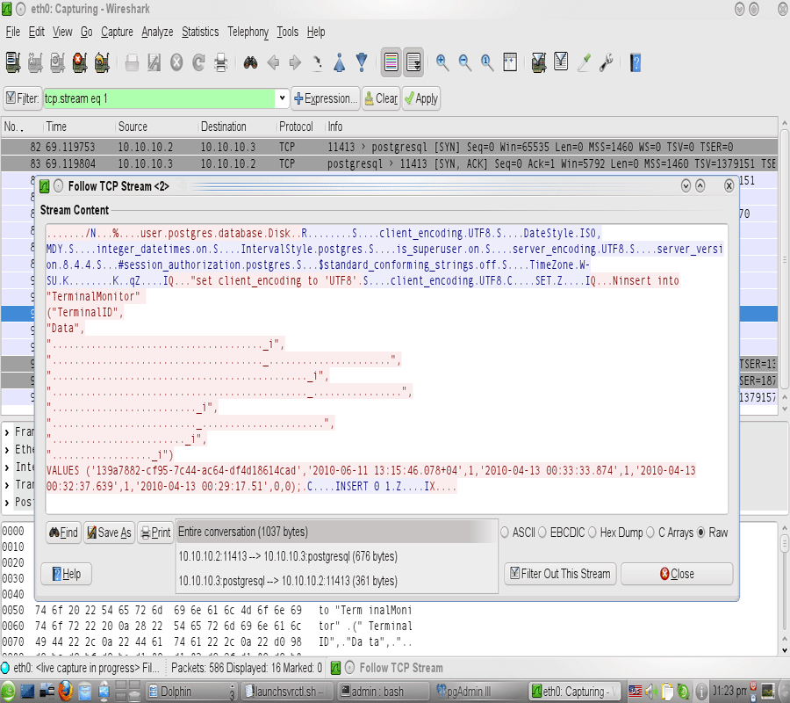The image size is (790, 703).
Task: Click the resize all columns toolbar icon
Action: (x=510, y=62)
